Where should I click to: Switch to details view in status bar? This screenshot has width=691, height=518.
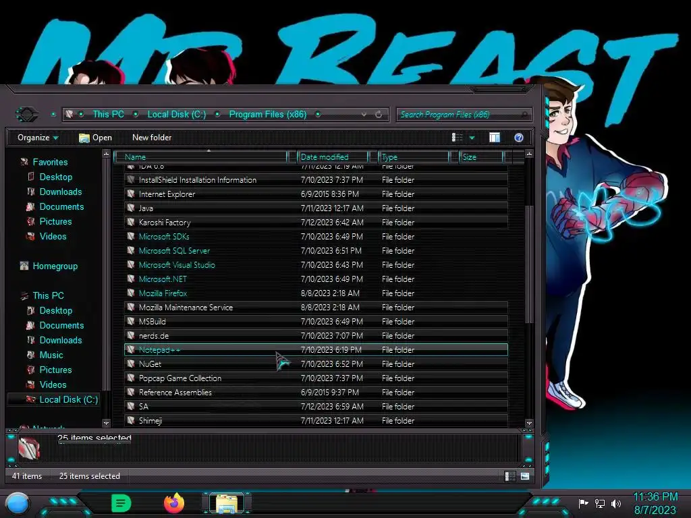509,476
